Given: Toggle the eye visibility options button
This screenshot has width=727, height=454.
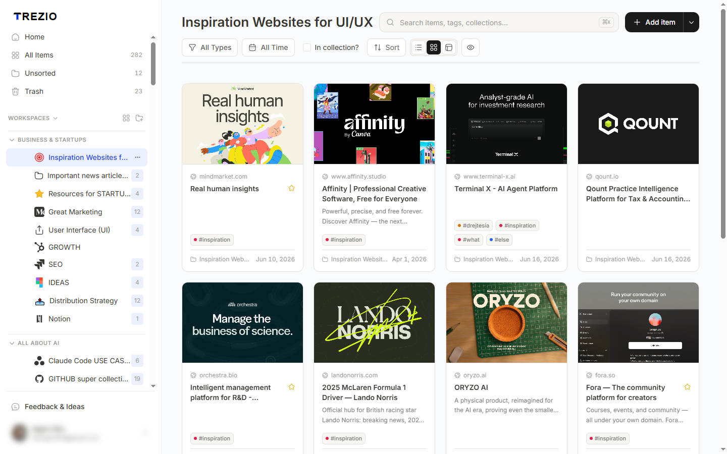Looking at the screenshot, I should pos(471,47).
